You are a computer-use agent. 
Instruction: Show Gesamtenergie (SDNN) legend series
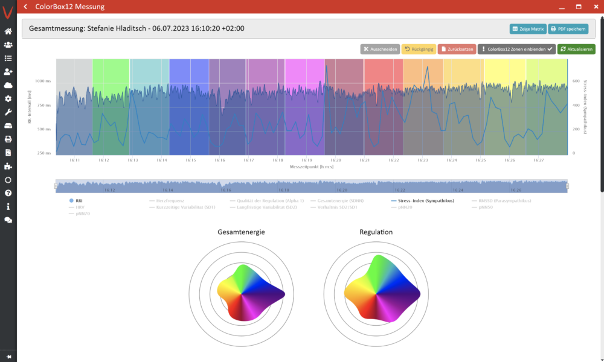pyautogui.click(x=337, y=201)
